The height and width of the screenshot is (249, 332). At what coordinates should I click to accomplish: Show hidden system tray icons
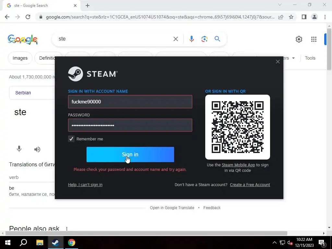click(274, 243)
